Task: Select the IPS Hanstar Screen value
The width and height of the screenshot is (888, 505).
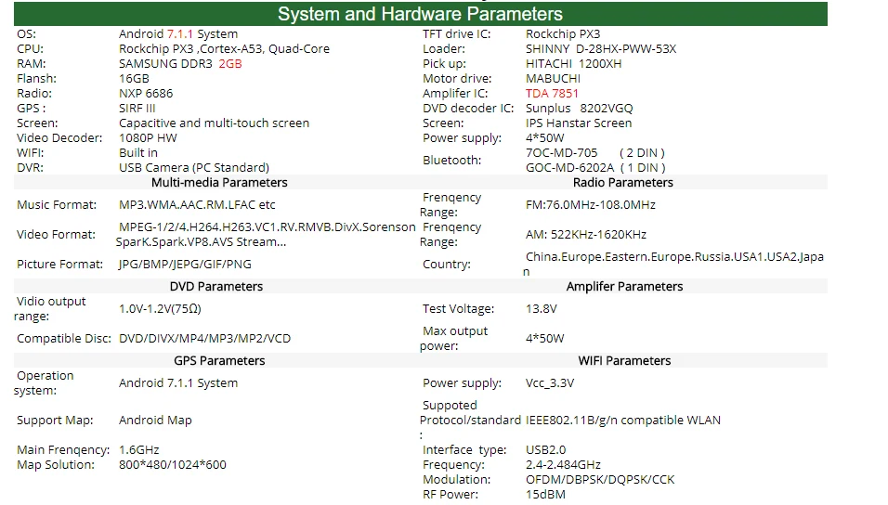Action: [x=579, y=123]
